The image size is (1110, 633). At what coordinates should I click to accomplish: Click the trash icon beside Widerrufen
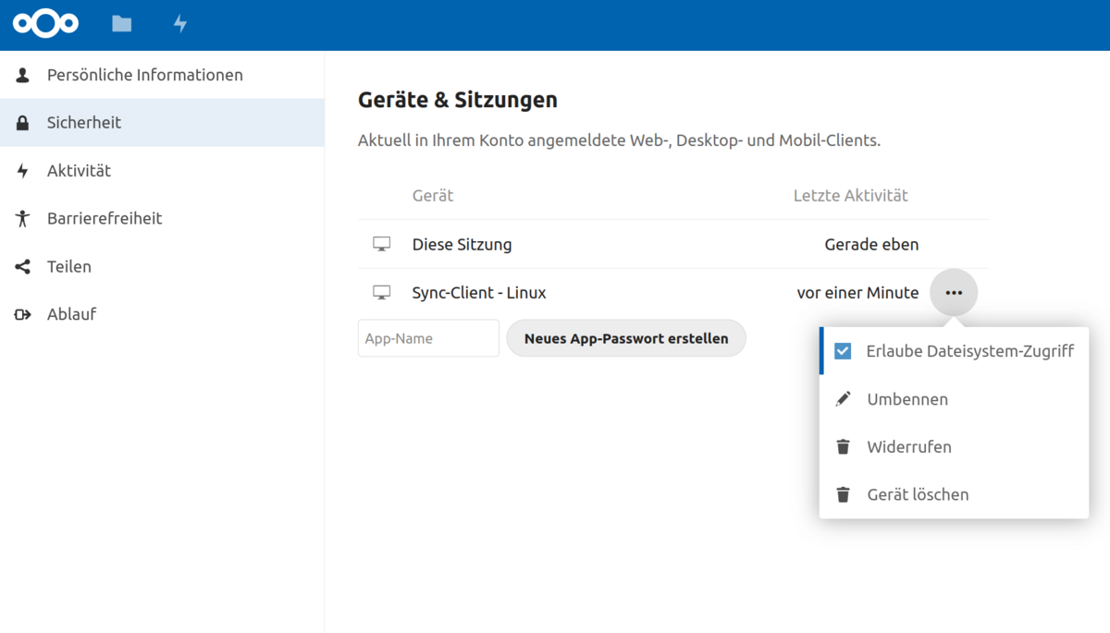click(843, 447)
